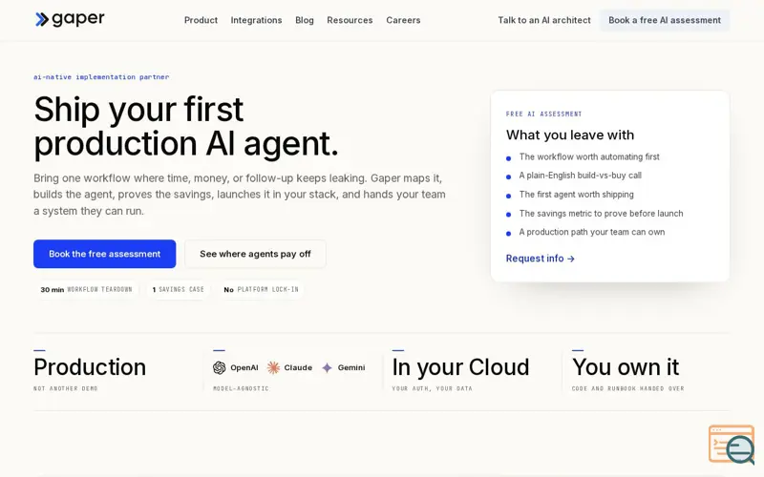Follow the Request info link

pos(541,259)
